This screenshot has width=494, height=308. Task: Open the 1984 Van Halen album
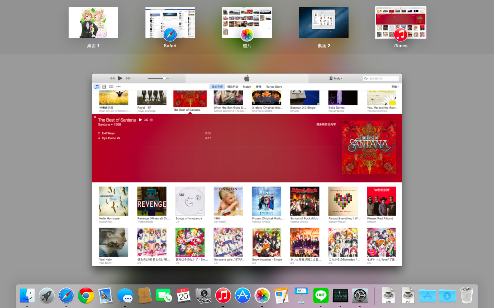pos(228,201)
